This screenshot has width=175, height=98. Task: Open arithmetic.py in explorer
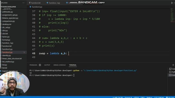7,12
